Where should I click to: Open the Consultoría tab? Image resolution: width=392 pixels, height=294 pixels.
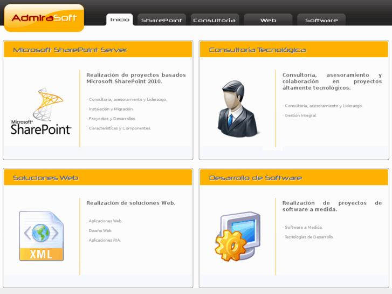pyautogui.click(x=215, y=20)
